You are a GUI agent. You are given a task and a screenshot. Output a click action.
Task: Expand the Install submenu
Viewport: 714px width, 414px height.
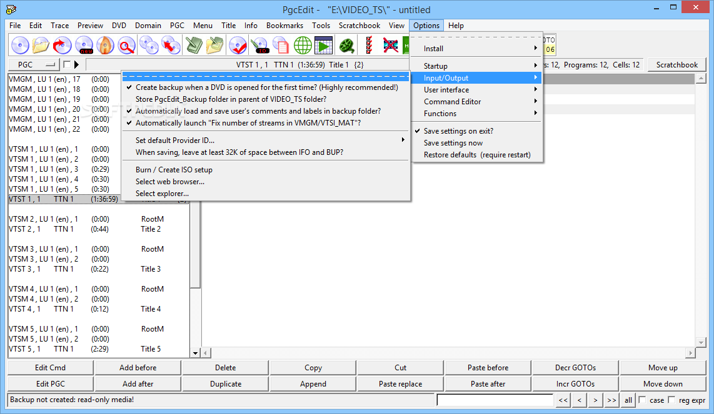pyautogui.click(x=477, y=49)
